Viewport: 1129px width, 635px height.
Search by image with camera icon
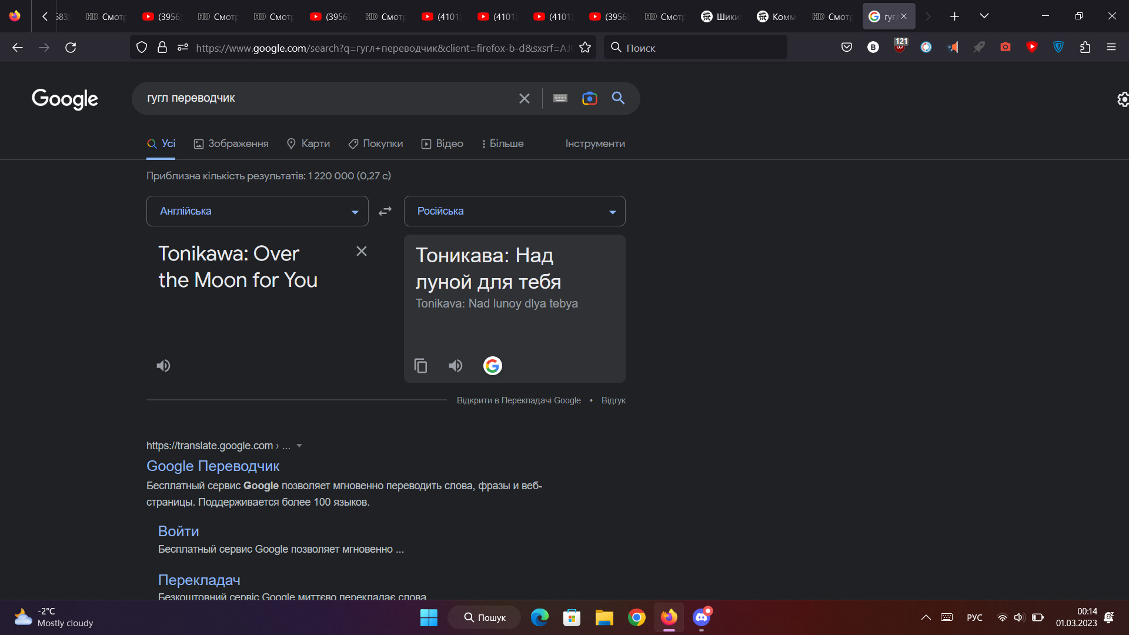click(589, 99)
